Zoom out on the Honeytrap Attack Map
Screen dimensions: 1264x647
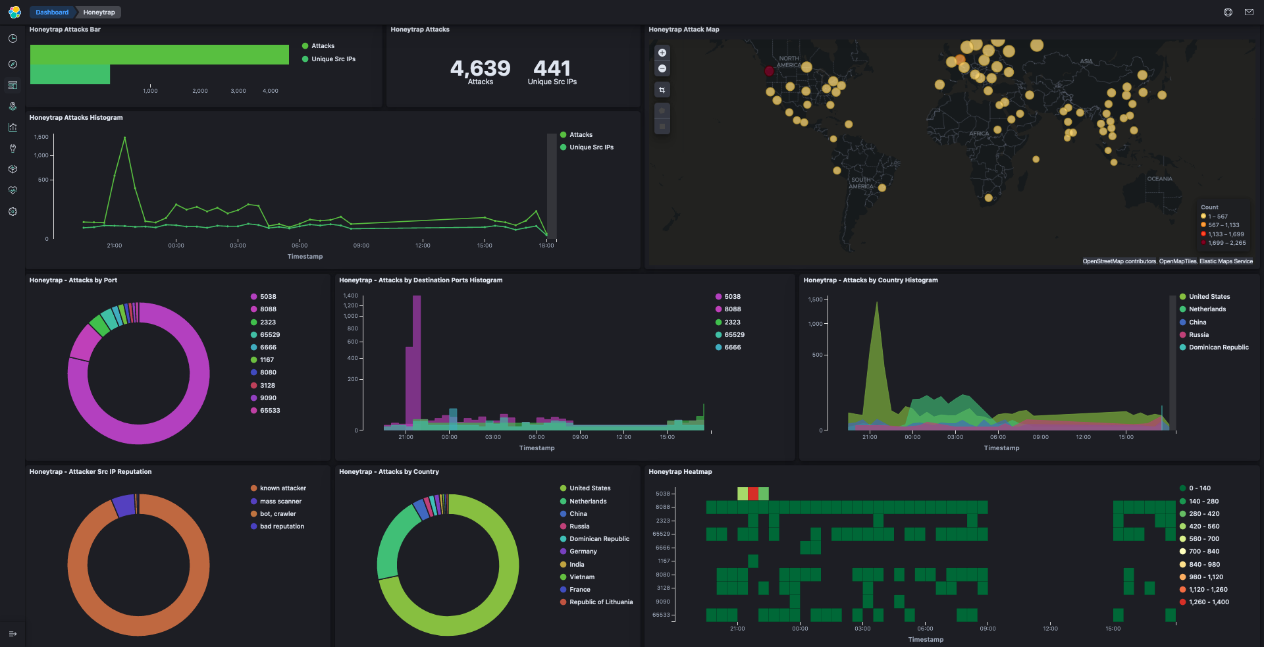tap(662, 68)
